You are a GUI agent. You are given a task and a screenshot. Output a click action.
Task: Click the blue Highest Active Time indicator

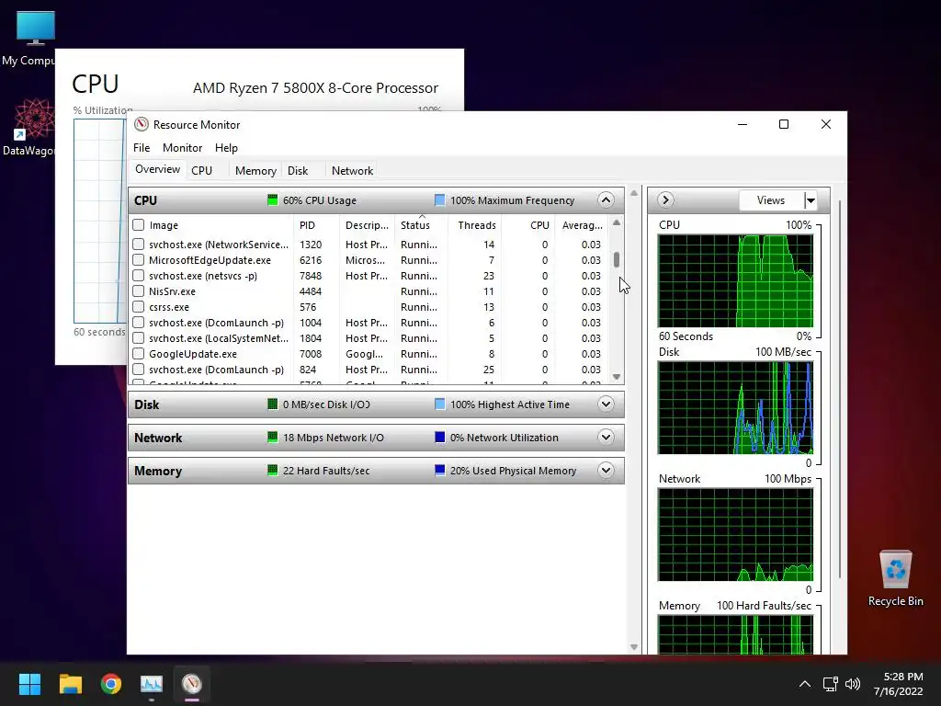(440, 404)
